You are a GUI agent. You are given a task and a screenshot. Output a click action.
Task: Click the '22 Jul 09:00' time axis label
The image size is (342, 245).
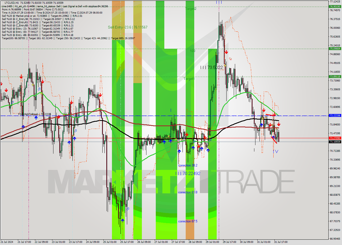pos(41,242)
